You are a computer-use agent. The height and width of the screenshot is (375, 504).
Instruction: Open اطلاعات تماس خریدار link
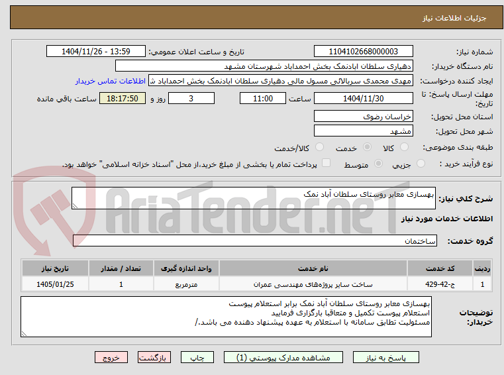tap(111, 81)
